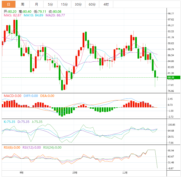Click the 11月 marker on time axis
Image resolution: width=183 pixels, height=178 pixels.
coord(127,173)
